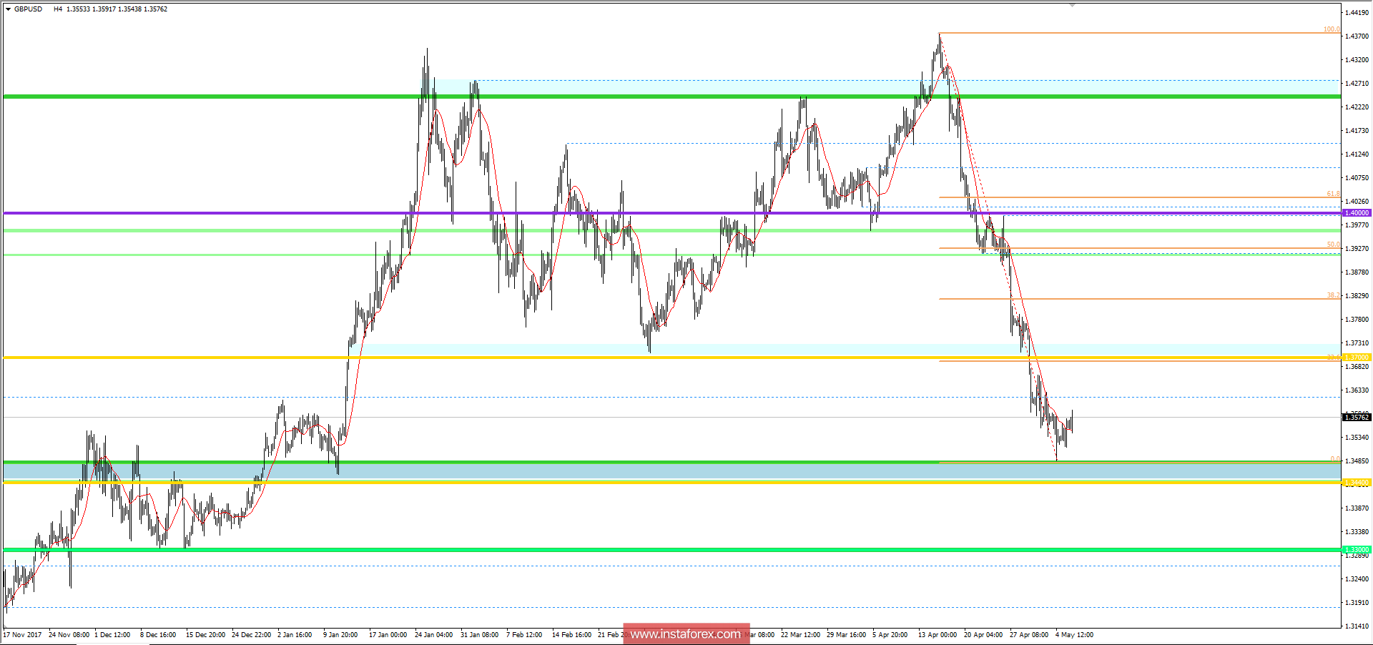Image resolution: width=1373 pixels, height=645 pixels.
Task: Click the yellow 1.37000 price label
Action: click(x=1357, y=358)
